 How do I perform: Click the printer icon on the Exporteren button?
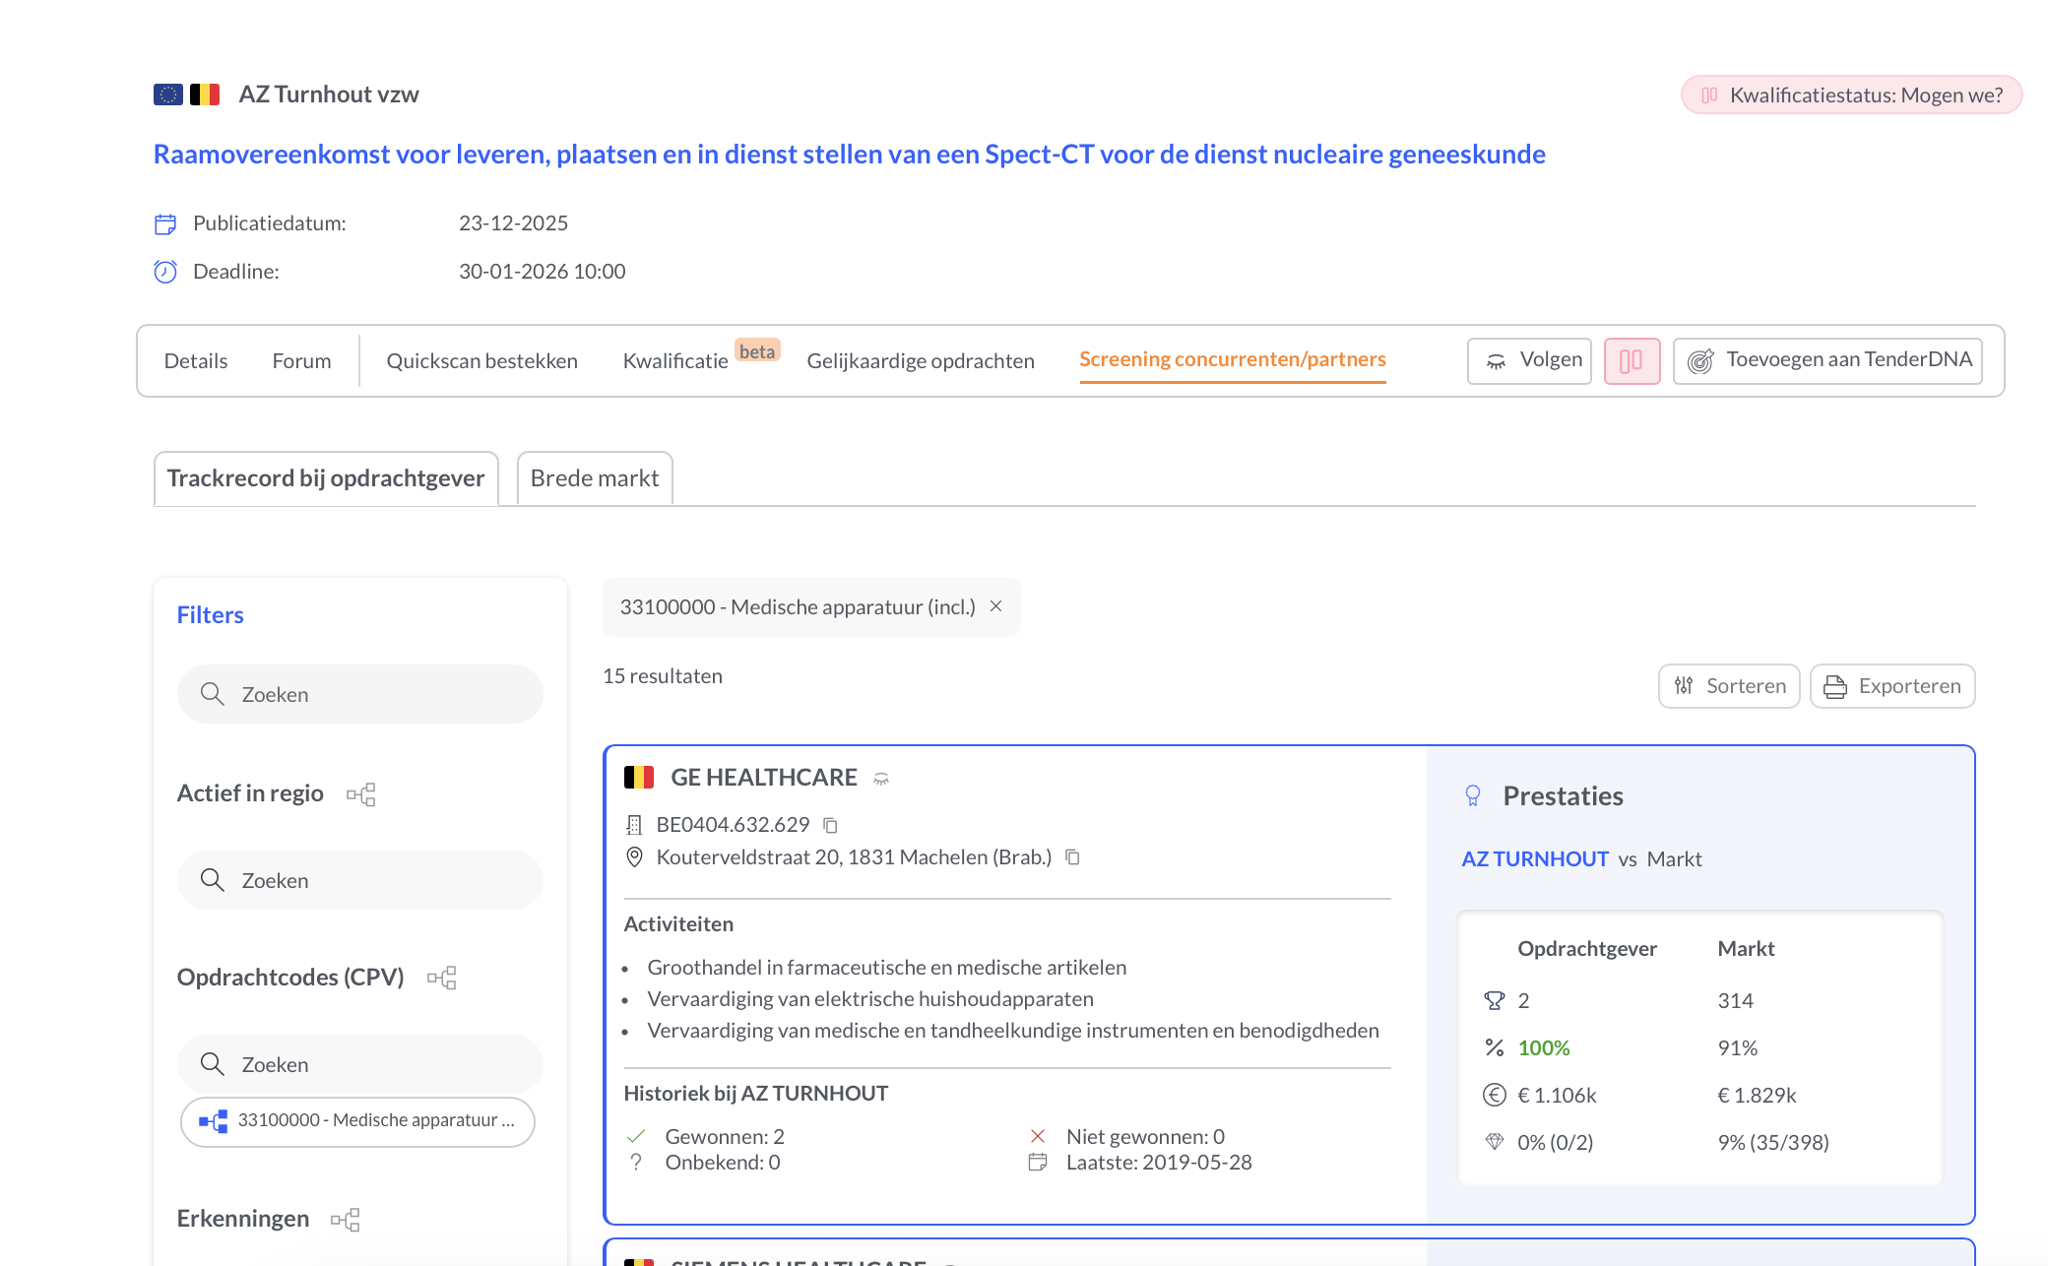[x=1833, y=686]
